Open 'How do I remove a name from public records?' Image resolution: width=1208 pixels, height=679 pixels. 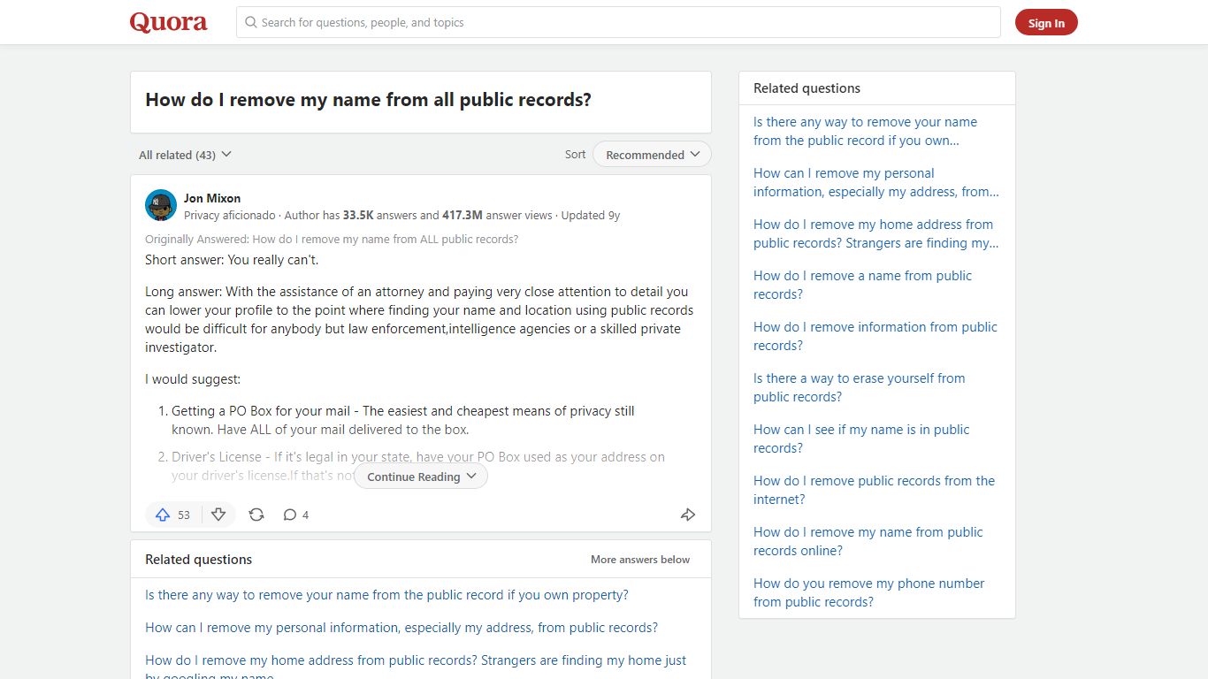[862, 285]
